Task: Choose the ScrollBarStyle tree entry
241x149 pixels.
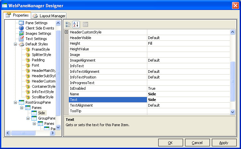Action: 42,97
